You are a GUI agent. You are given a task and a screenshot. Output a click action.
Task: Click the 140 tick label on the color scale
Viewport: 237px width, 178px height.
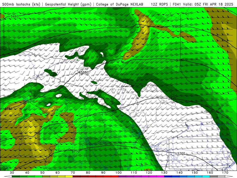pos(180,173)
